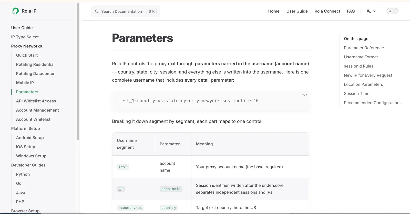The height and width of the screenshot is (214, 410).
Task: Click 'Target exit country, here the US'
Action: [226, 208]
